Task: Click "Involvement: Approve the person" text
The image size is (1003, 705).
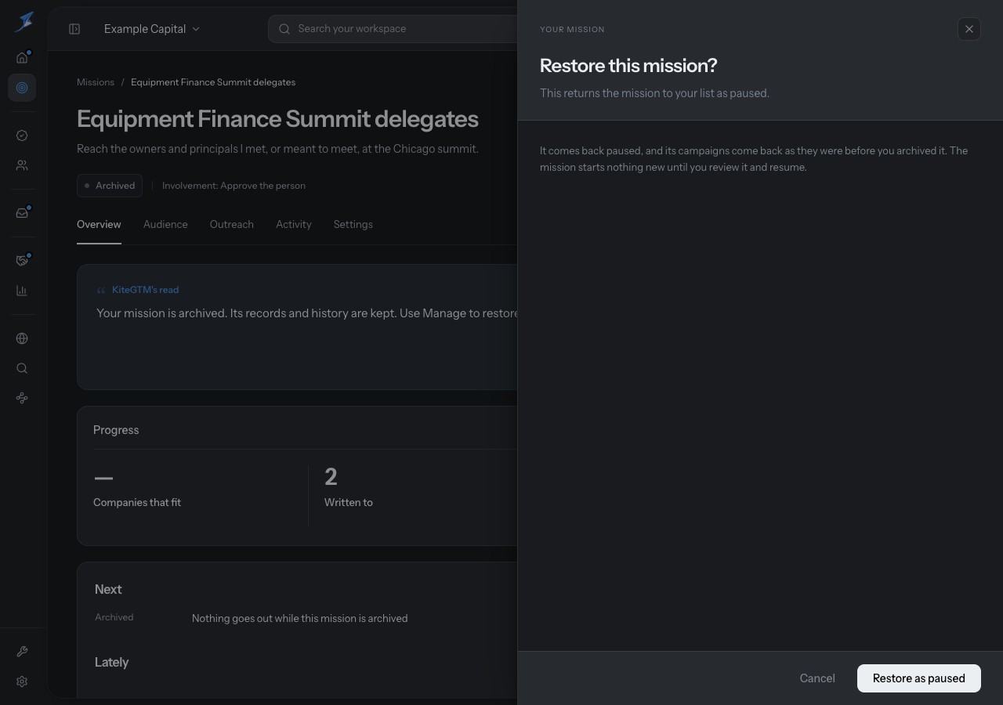Action: pos(234,186)
